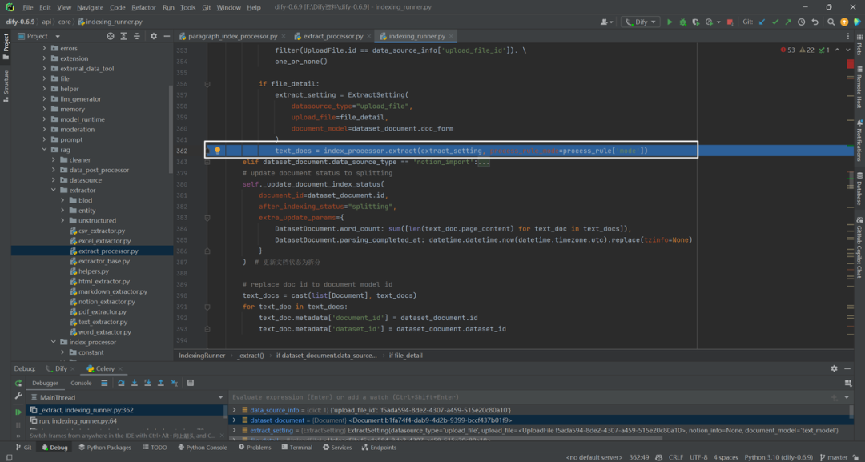Expand the data_source_info variable
Viewport: 865px width, 462px height.
pos(235,410)
